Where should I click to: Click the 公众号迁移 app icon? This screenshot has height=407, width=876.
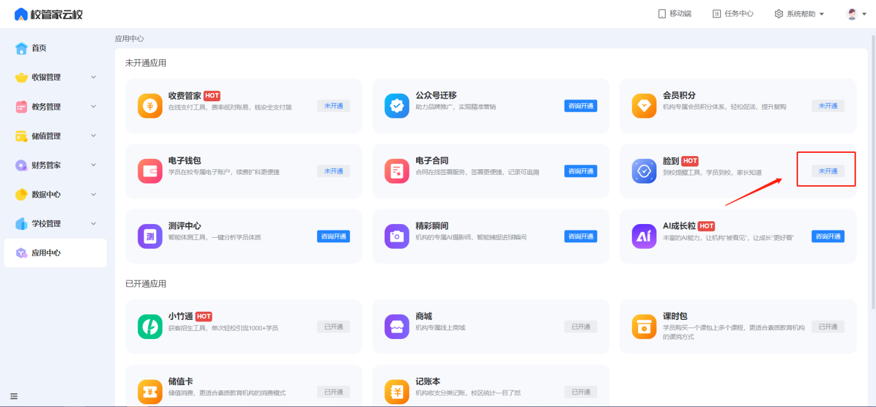pos(397,106)
